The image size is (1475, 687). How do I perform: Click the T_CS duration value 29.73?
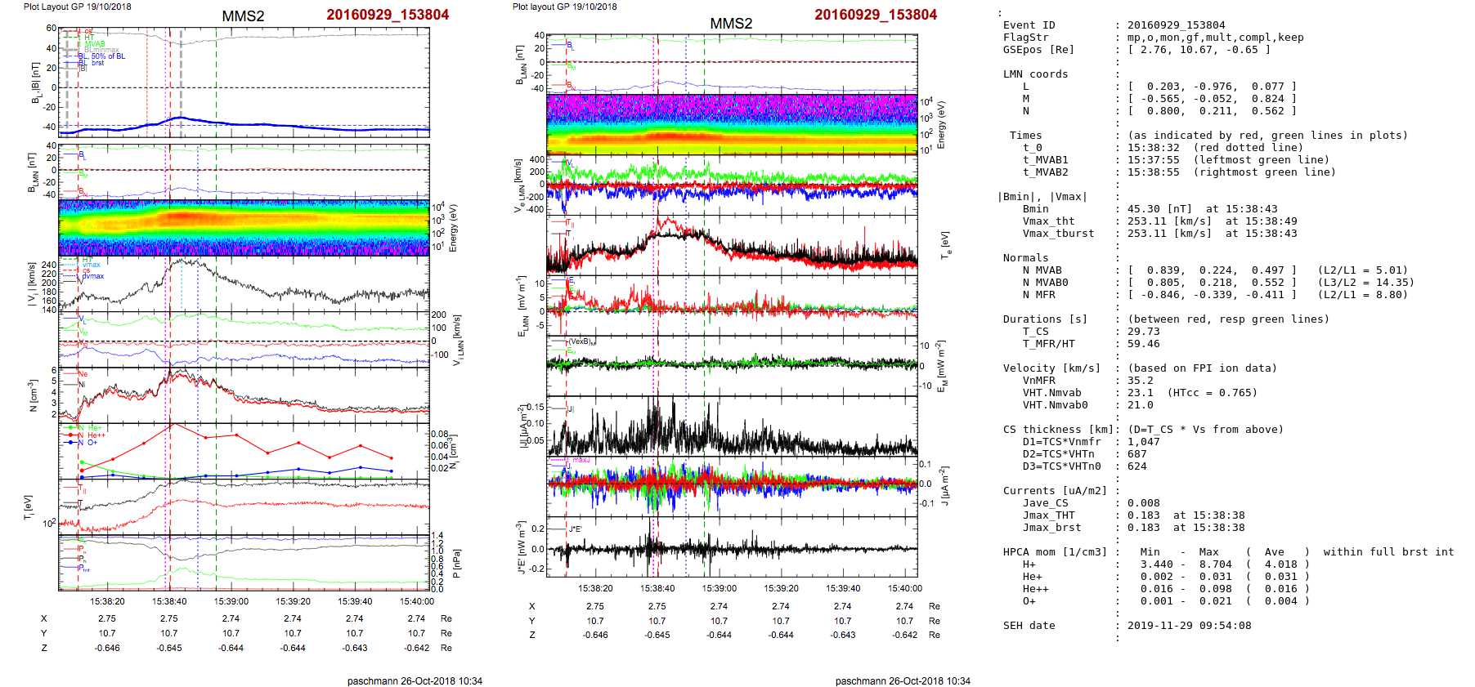(x=1143, y=332)
